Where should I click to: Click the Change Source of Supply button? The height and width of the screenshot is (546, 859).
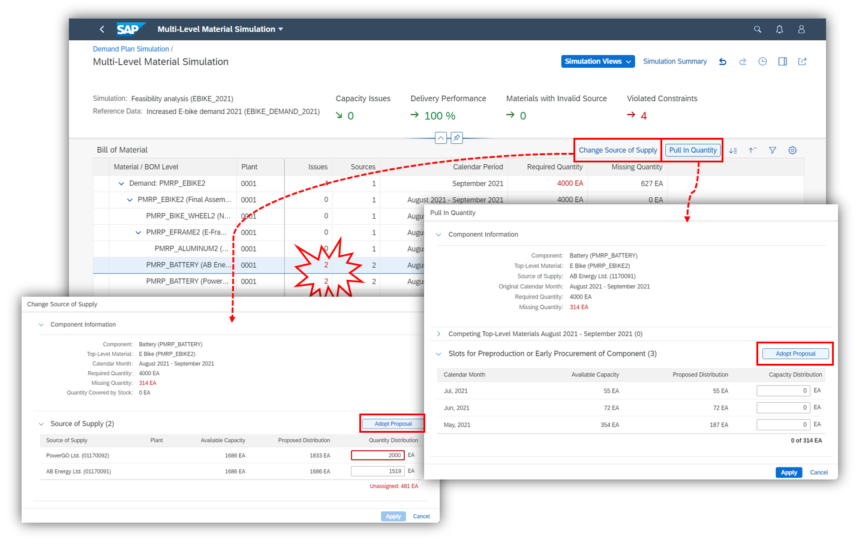tap(618, 150)
